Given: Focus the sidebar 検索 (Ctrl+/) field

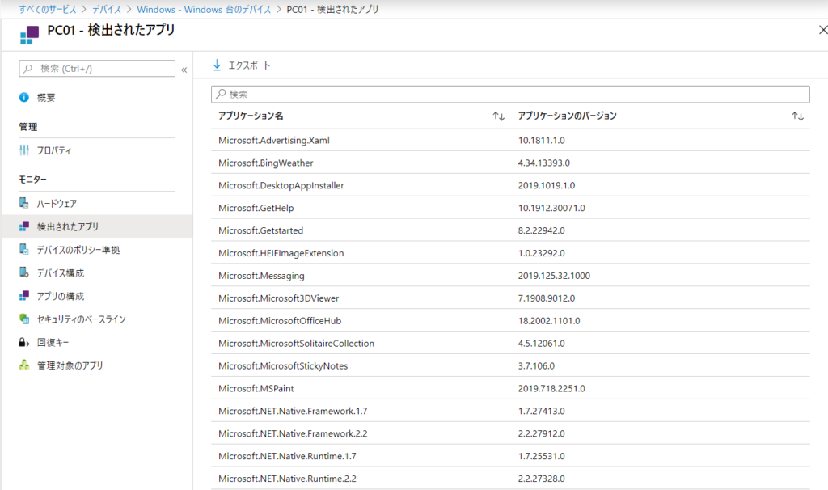Looking at the screenshot, I should (97, 69).
